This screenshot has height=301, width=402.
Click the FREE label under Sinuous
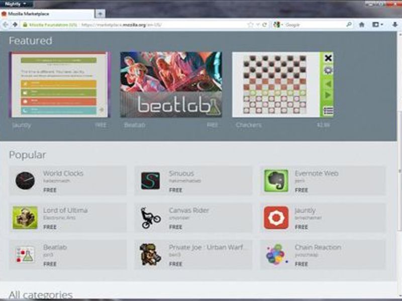click(175, 190)
